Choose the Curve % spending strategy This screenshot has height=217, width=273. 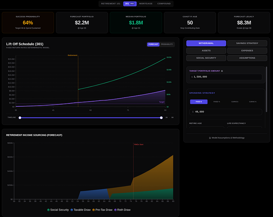(253, 102)
